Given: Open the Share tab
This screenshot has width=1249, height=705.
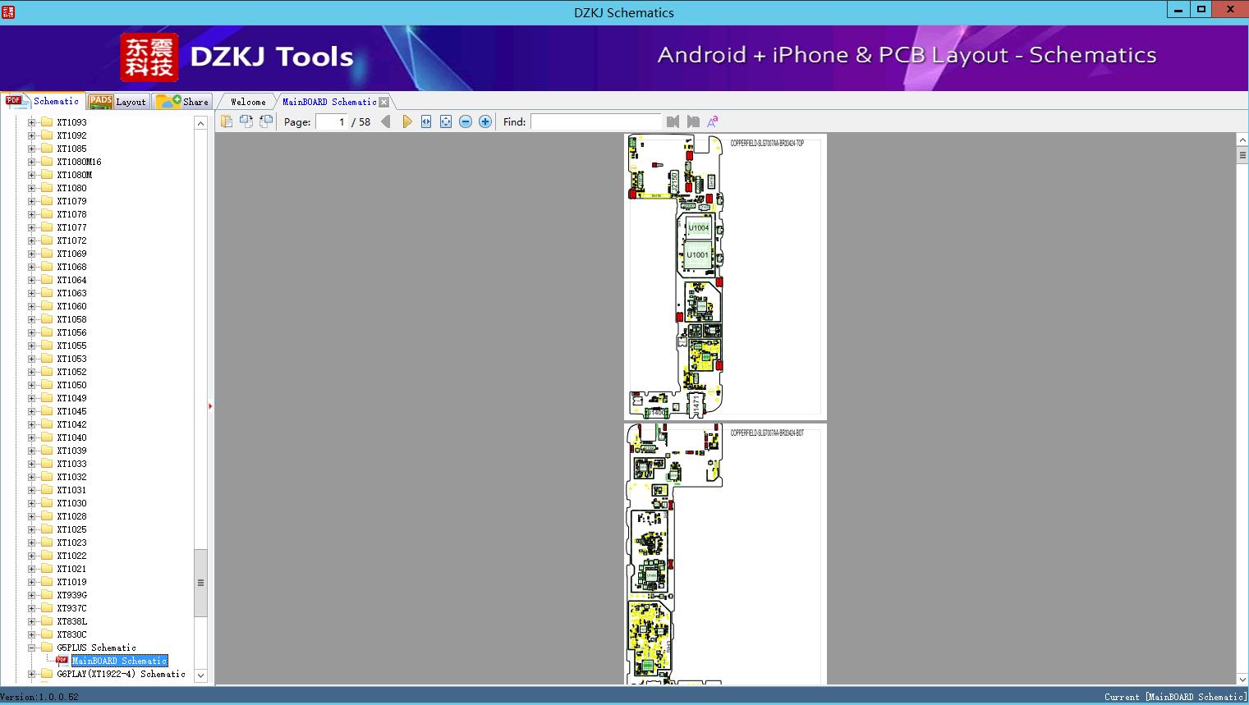Looking at the screenshot, I should (x=182, y=102).
